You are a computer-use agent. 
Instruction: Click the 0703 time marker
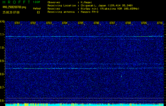click(49, 23)
